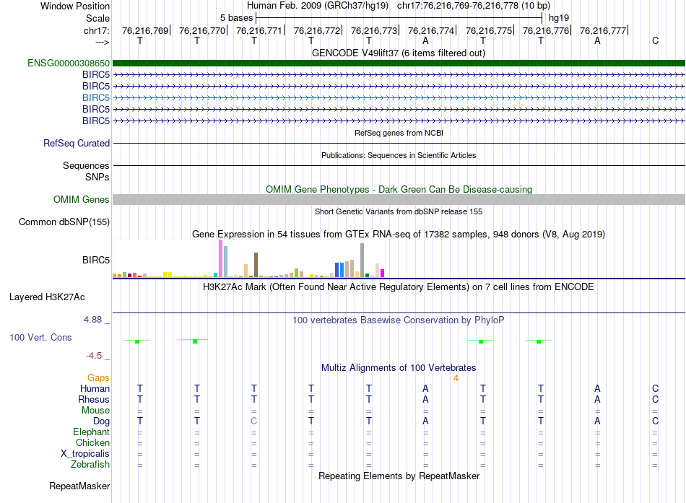This screenshot has width=686, height=503.
Task: Select the Common dbSNP(155) track label
Action: point(64,222)
